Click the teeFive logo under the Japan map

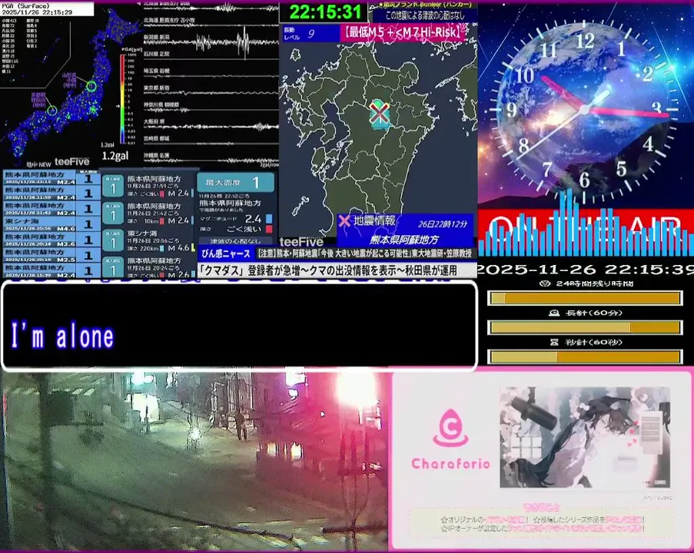71,162
